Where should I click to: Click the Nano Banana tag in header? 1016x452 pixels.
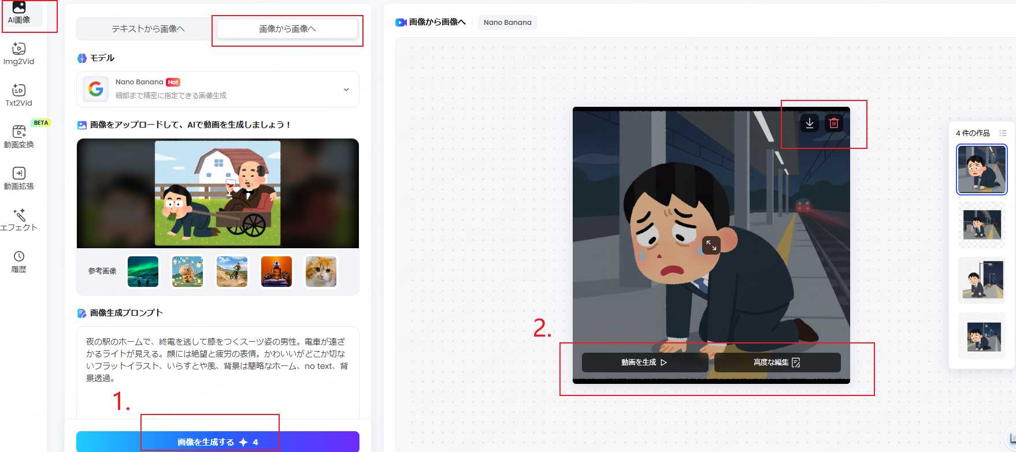(x=507, y=23)
